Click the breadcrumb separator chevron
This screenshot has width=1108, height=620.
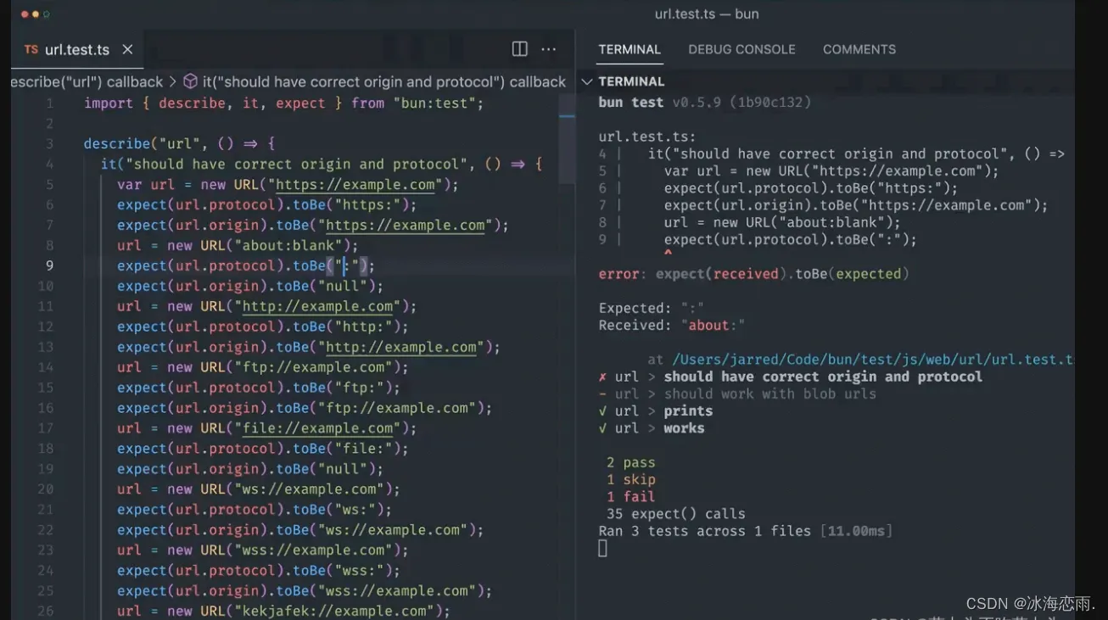click(x=173, y=81)
